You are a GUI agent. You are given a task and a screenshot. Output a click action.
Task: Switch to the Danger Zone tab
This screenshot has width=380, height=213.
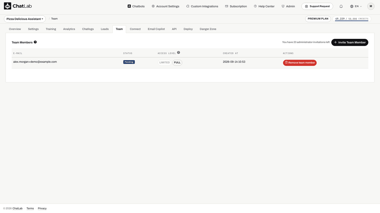click(x=208, y=29)
